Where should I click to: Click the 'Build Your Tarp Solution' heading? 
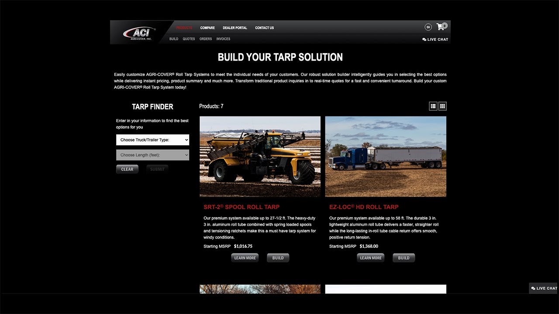coord(280,57)
